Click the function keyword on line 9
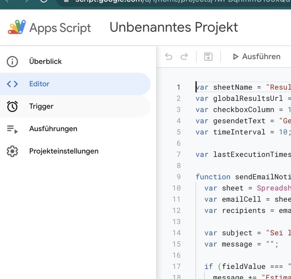The height and width of the screenshot is (279, 291). 213,177
